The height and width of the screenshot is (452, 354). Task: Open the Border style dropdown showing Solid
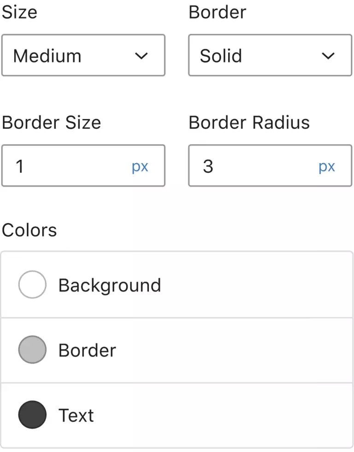pos(270,56)
